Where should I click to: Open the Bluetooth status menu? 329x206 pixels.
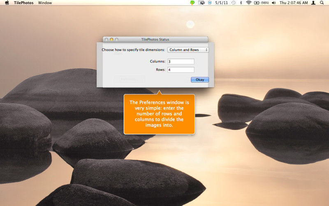click(x=241, y=3)
